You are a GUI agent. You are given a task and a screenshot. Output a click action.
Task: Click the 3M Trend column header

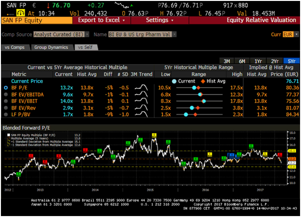click(142, 74)
